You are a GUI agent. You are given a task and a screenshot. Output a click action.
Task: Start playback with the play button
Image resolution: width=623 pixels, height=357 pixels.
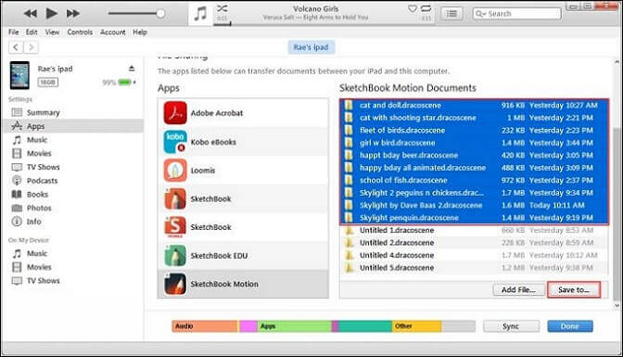51,14
